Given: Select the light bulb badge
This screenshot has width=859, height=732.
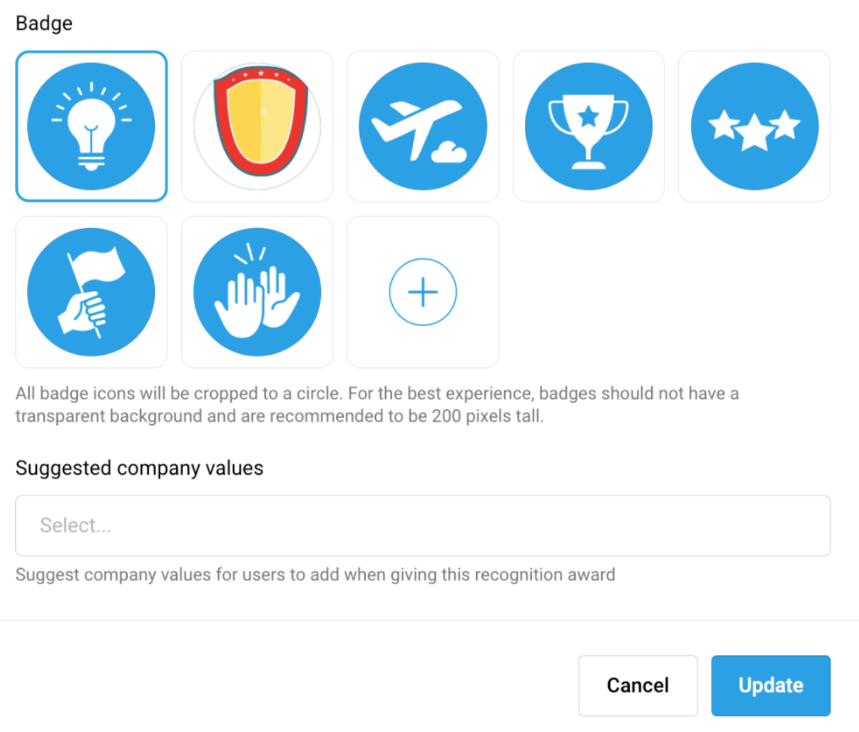Looking at the screenshot, I should pos(92,126).
